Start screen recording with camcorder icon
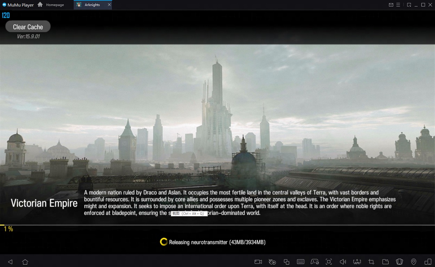Screen dimensions: 435x267 (258, 262)
